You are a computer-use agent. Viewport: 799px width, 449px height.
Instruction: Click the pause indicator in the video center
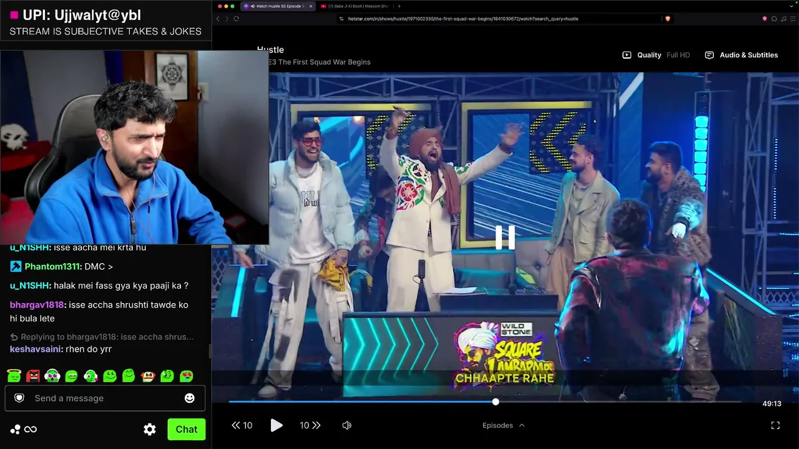point(505,237)
